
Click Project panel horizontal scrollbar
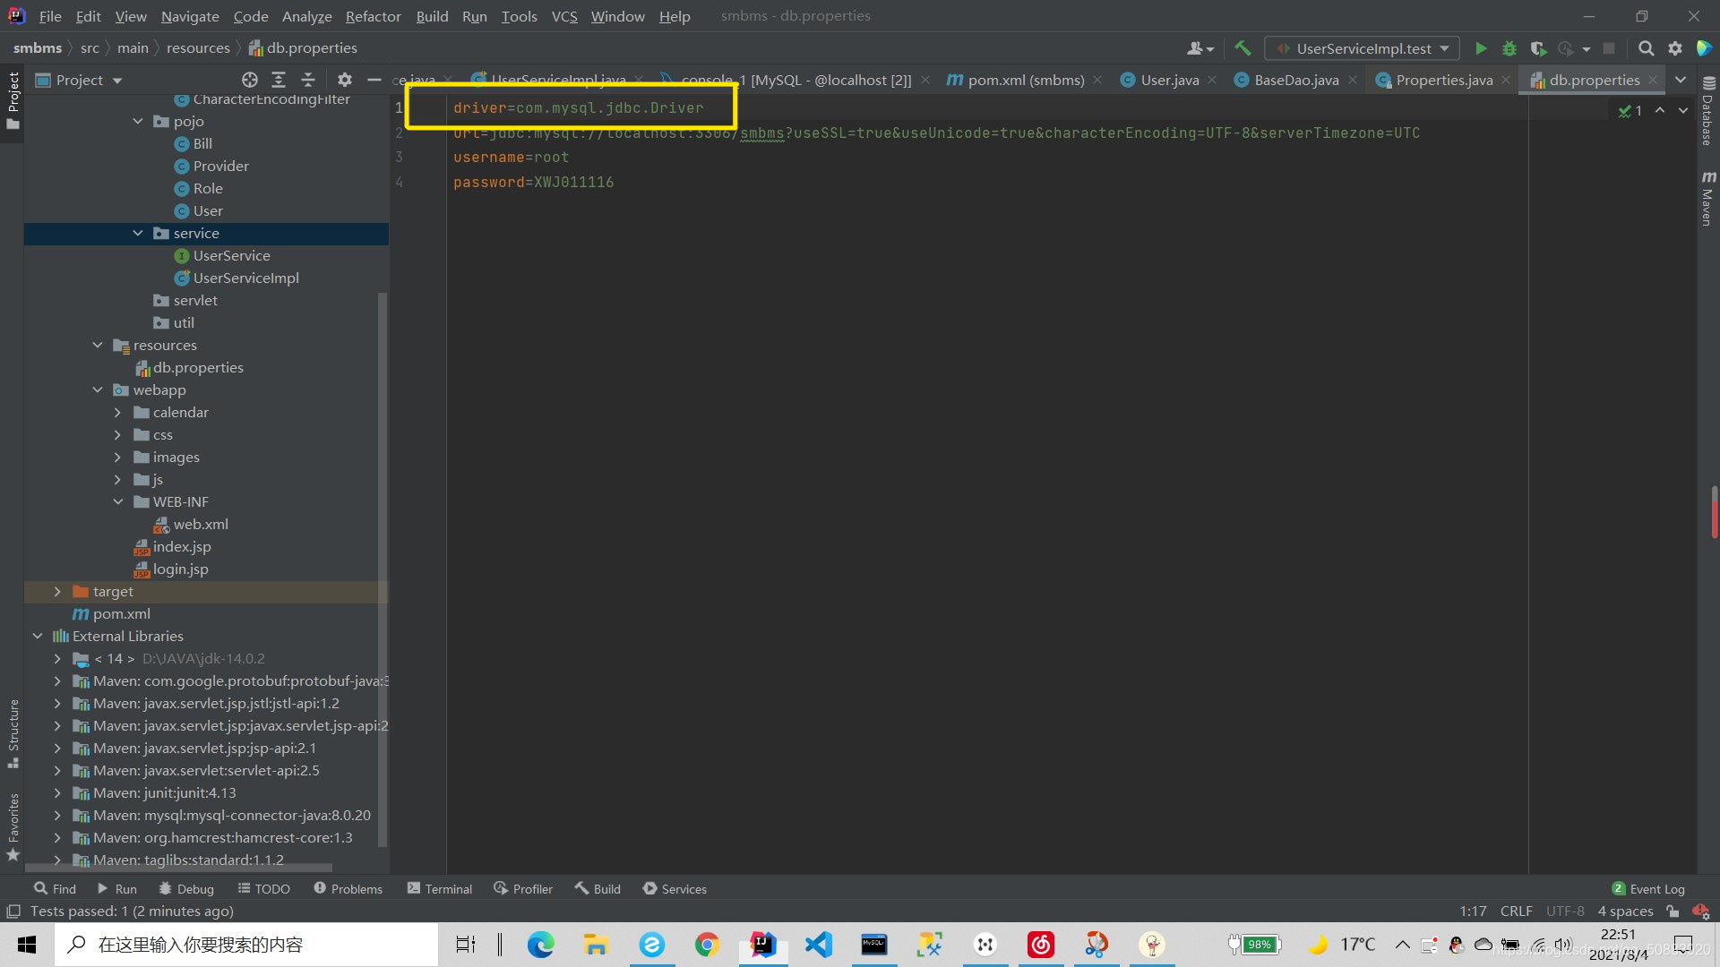(x=178, y=868)
